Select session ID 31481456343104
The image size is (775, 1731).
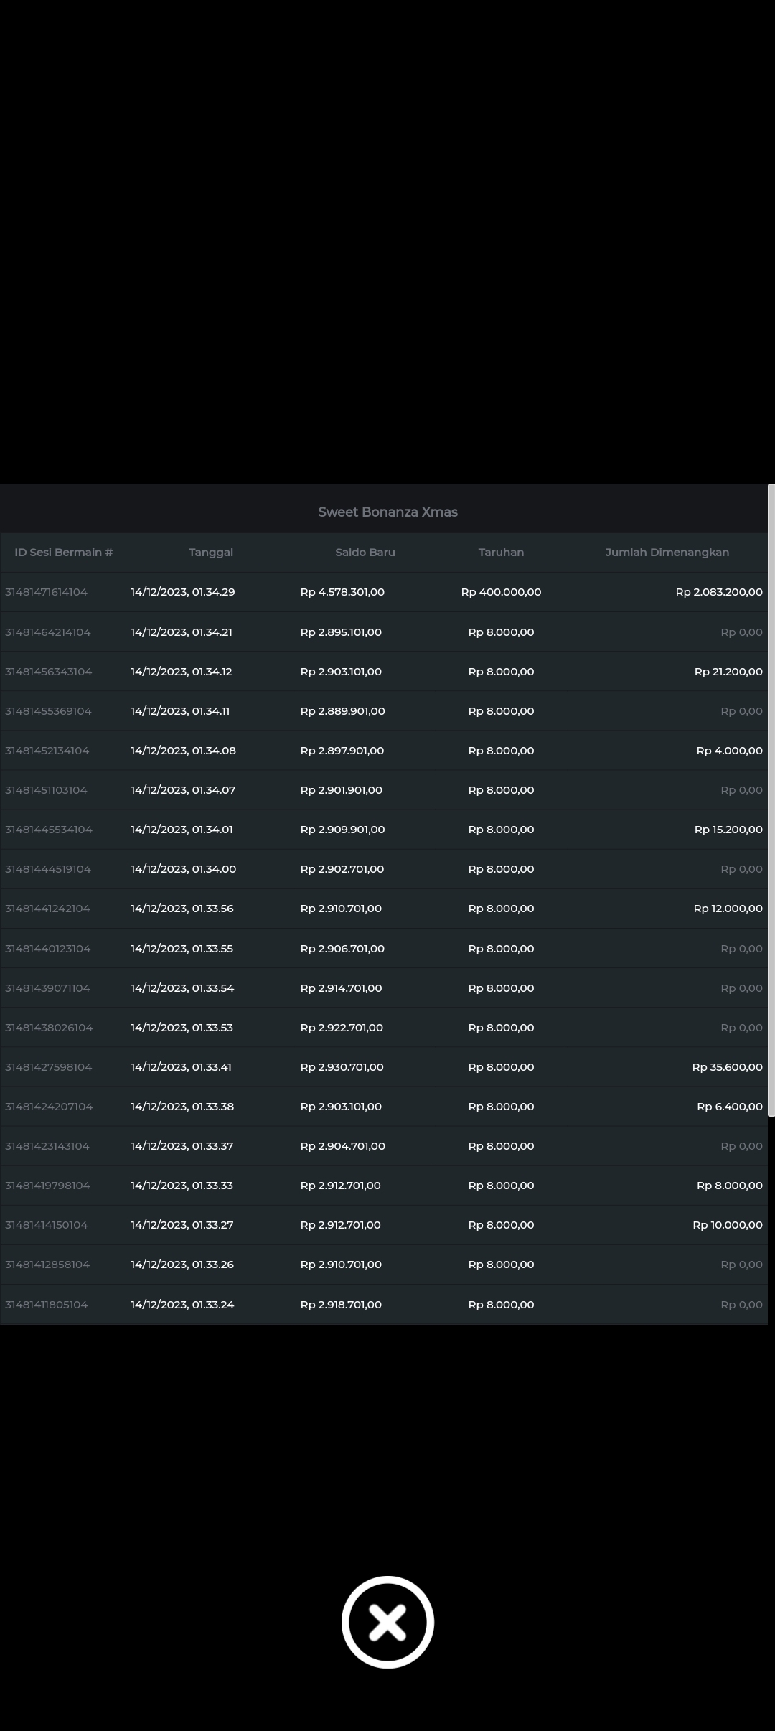tap(49, 672)
